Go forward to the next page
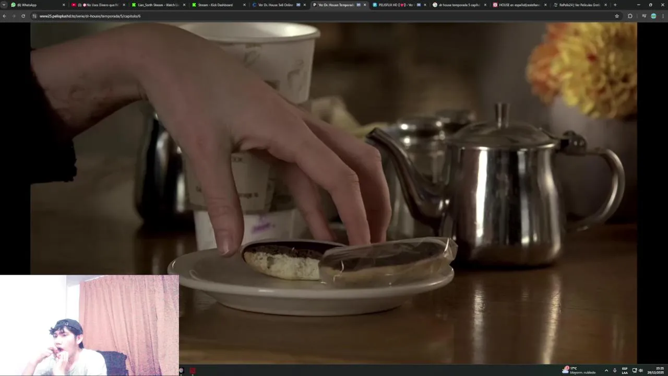Screen dimensions: 668x376 click(x=14, y=16)
